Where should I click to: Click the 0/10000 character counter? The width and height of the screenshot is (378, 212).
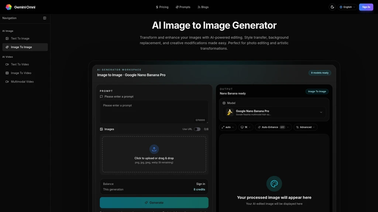[200, 120]
